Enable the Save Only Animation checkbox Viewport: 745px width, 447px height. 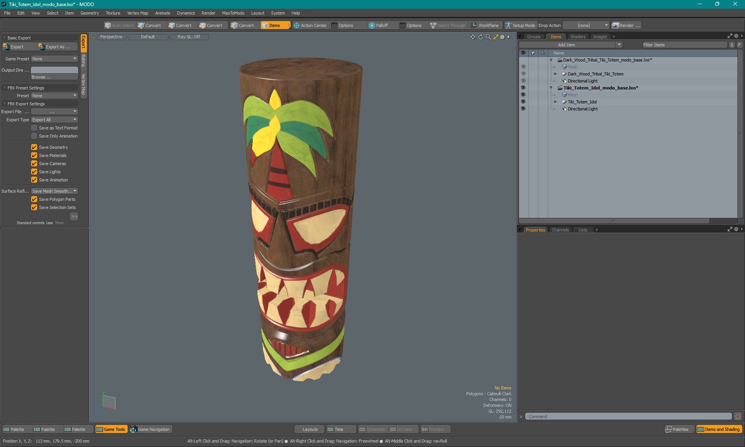pos(34,136)
